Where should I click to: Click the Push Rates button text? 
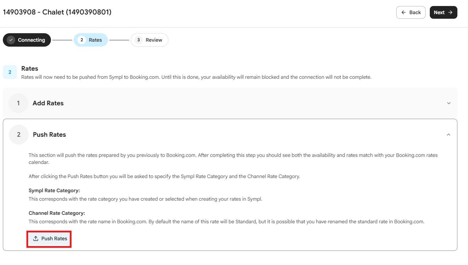pyautogui.click(x=54, y=238)
